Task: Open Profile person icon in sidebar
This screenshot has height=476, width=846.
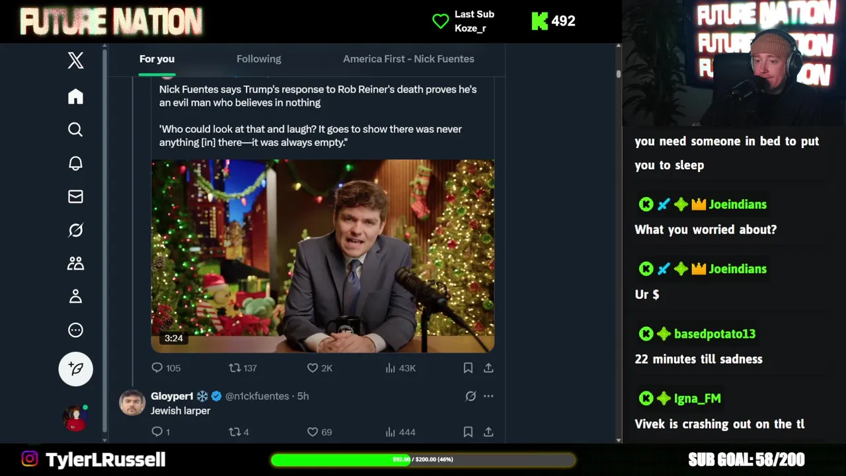Action: point(75,297)
